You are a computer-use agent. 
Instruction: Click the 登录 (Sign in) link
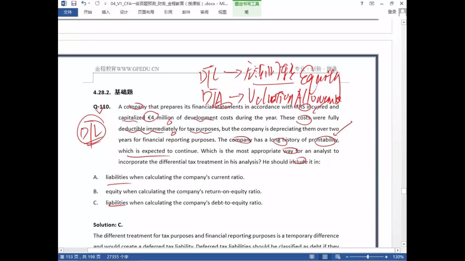pos(392,12)
